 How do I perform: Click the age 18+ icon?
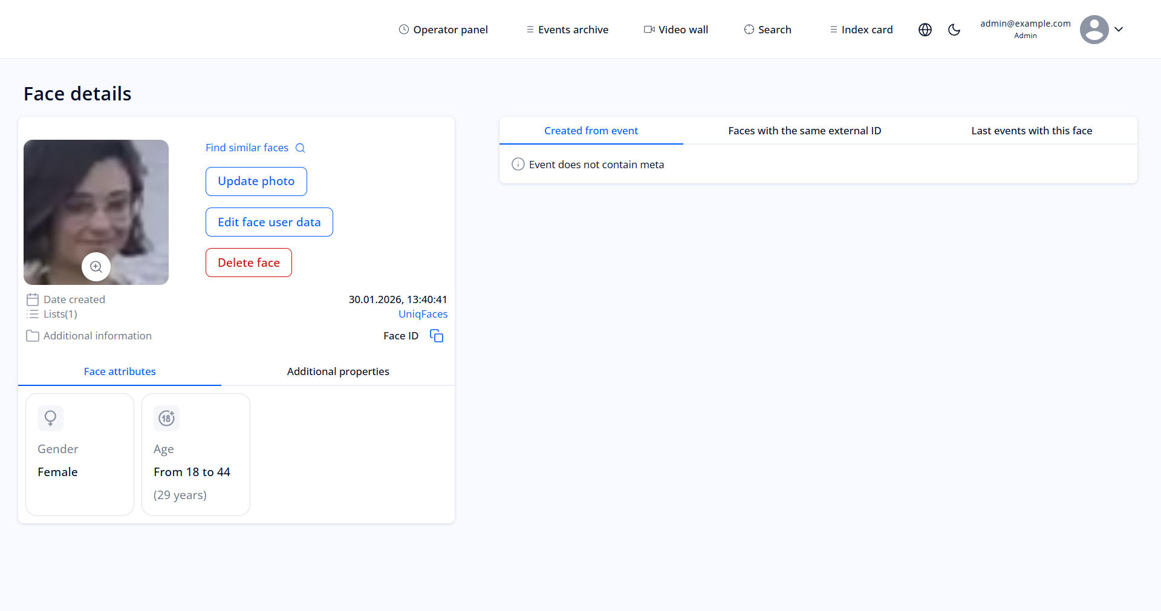pos(167,418)
